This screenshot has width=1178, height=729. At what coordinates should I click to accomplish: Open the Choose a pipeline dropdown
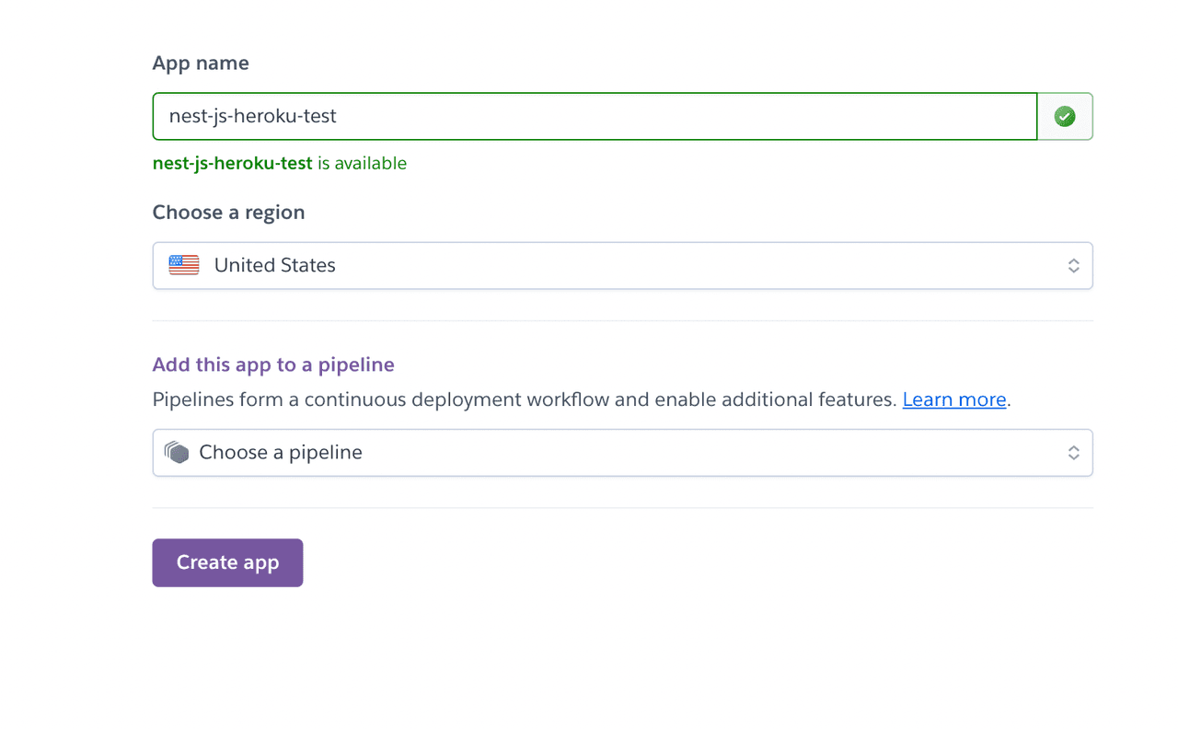[622, 453]
